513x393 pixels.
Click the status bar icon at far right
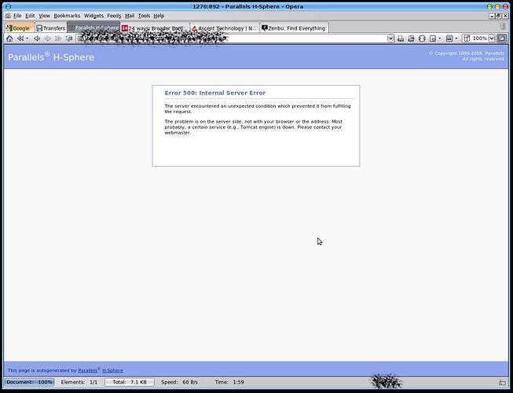coord(502,382)
